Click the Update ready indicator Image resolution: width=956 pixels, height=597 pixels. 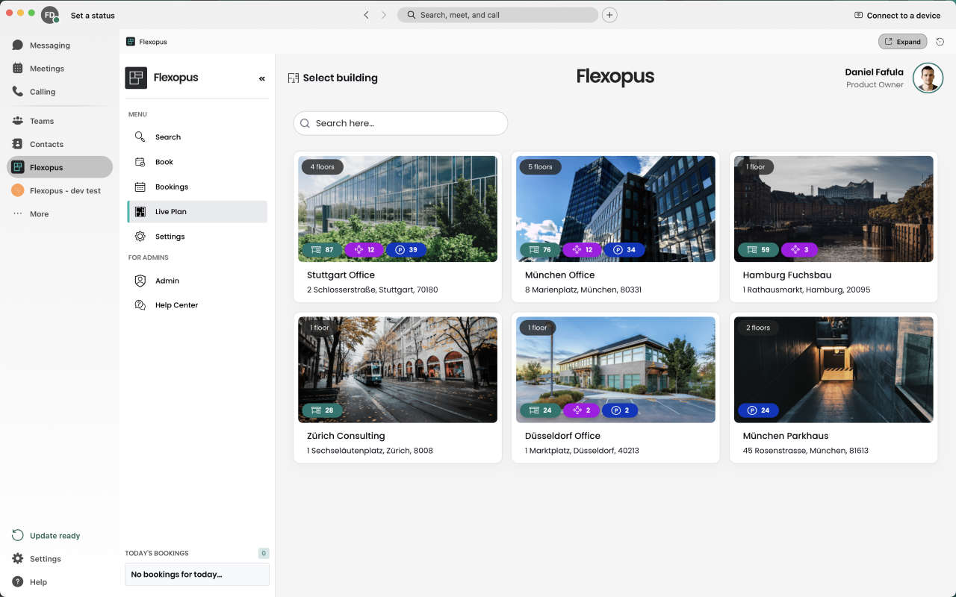tap(46, 536)
